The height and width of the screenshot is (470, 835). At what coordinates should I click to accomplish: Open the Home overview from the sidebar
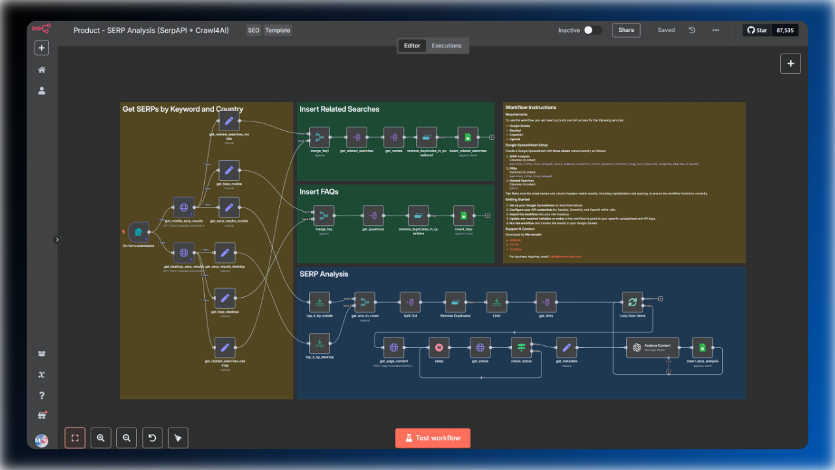coord(42,70)
